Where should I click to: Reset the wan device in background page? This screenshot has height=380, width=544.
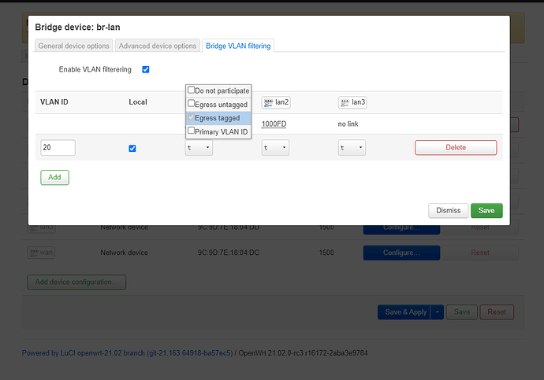pos(480,253)
